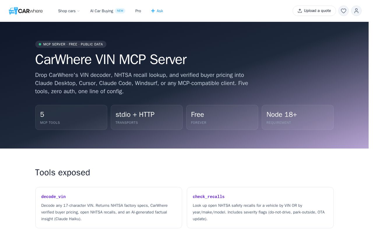This screenshot has width=373, height=233.
Task: Select the stdio + HTTP transports card
Action: click(147, 117)
